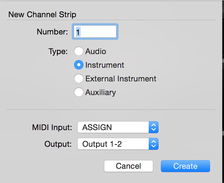Click the blue arrows on Output popup
Image resolution: width=224 pixels, height=183 pixels.
tap(153, 144)
